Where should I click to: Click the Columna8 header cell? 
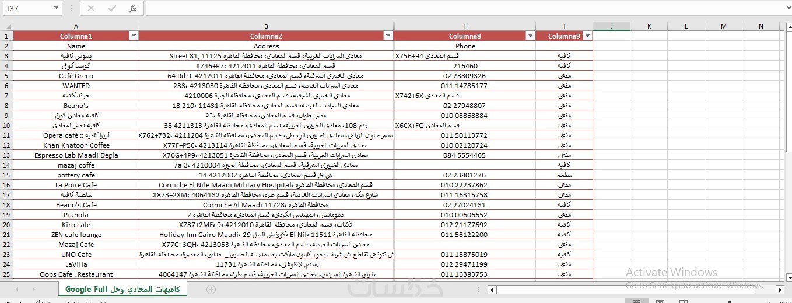[x=465, y=36]
